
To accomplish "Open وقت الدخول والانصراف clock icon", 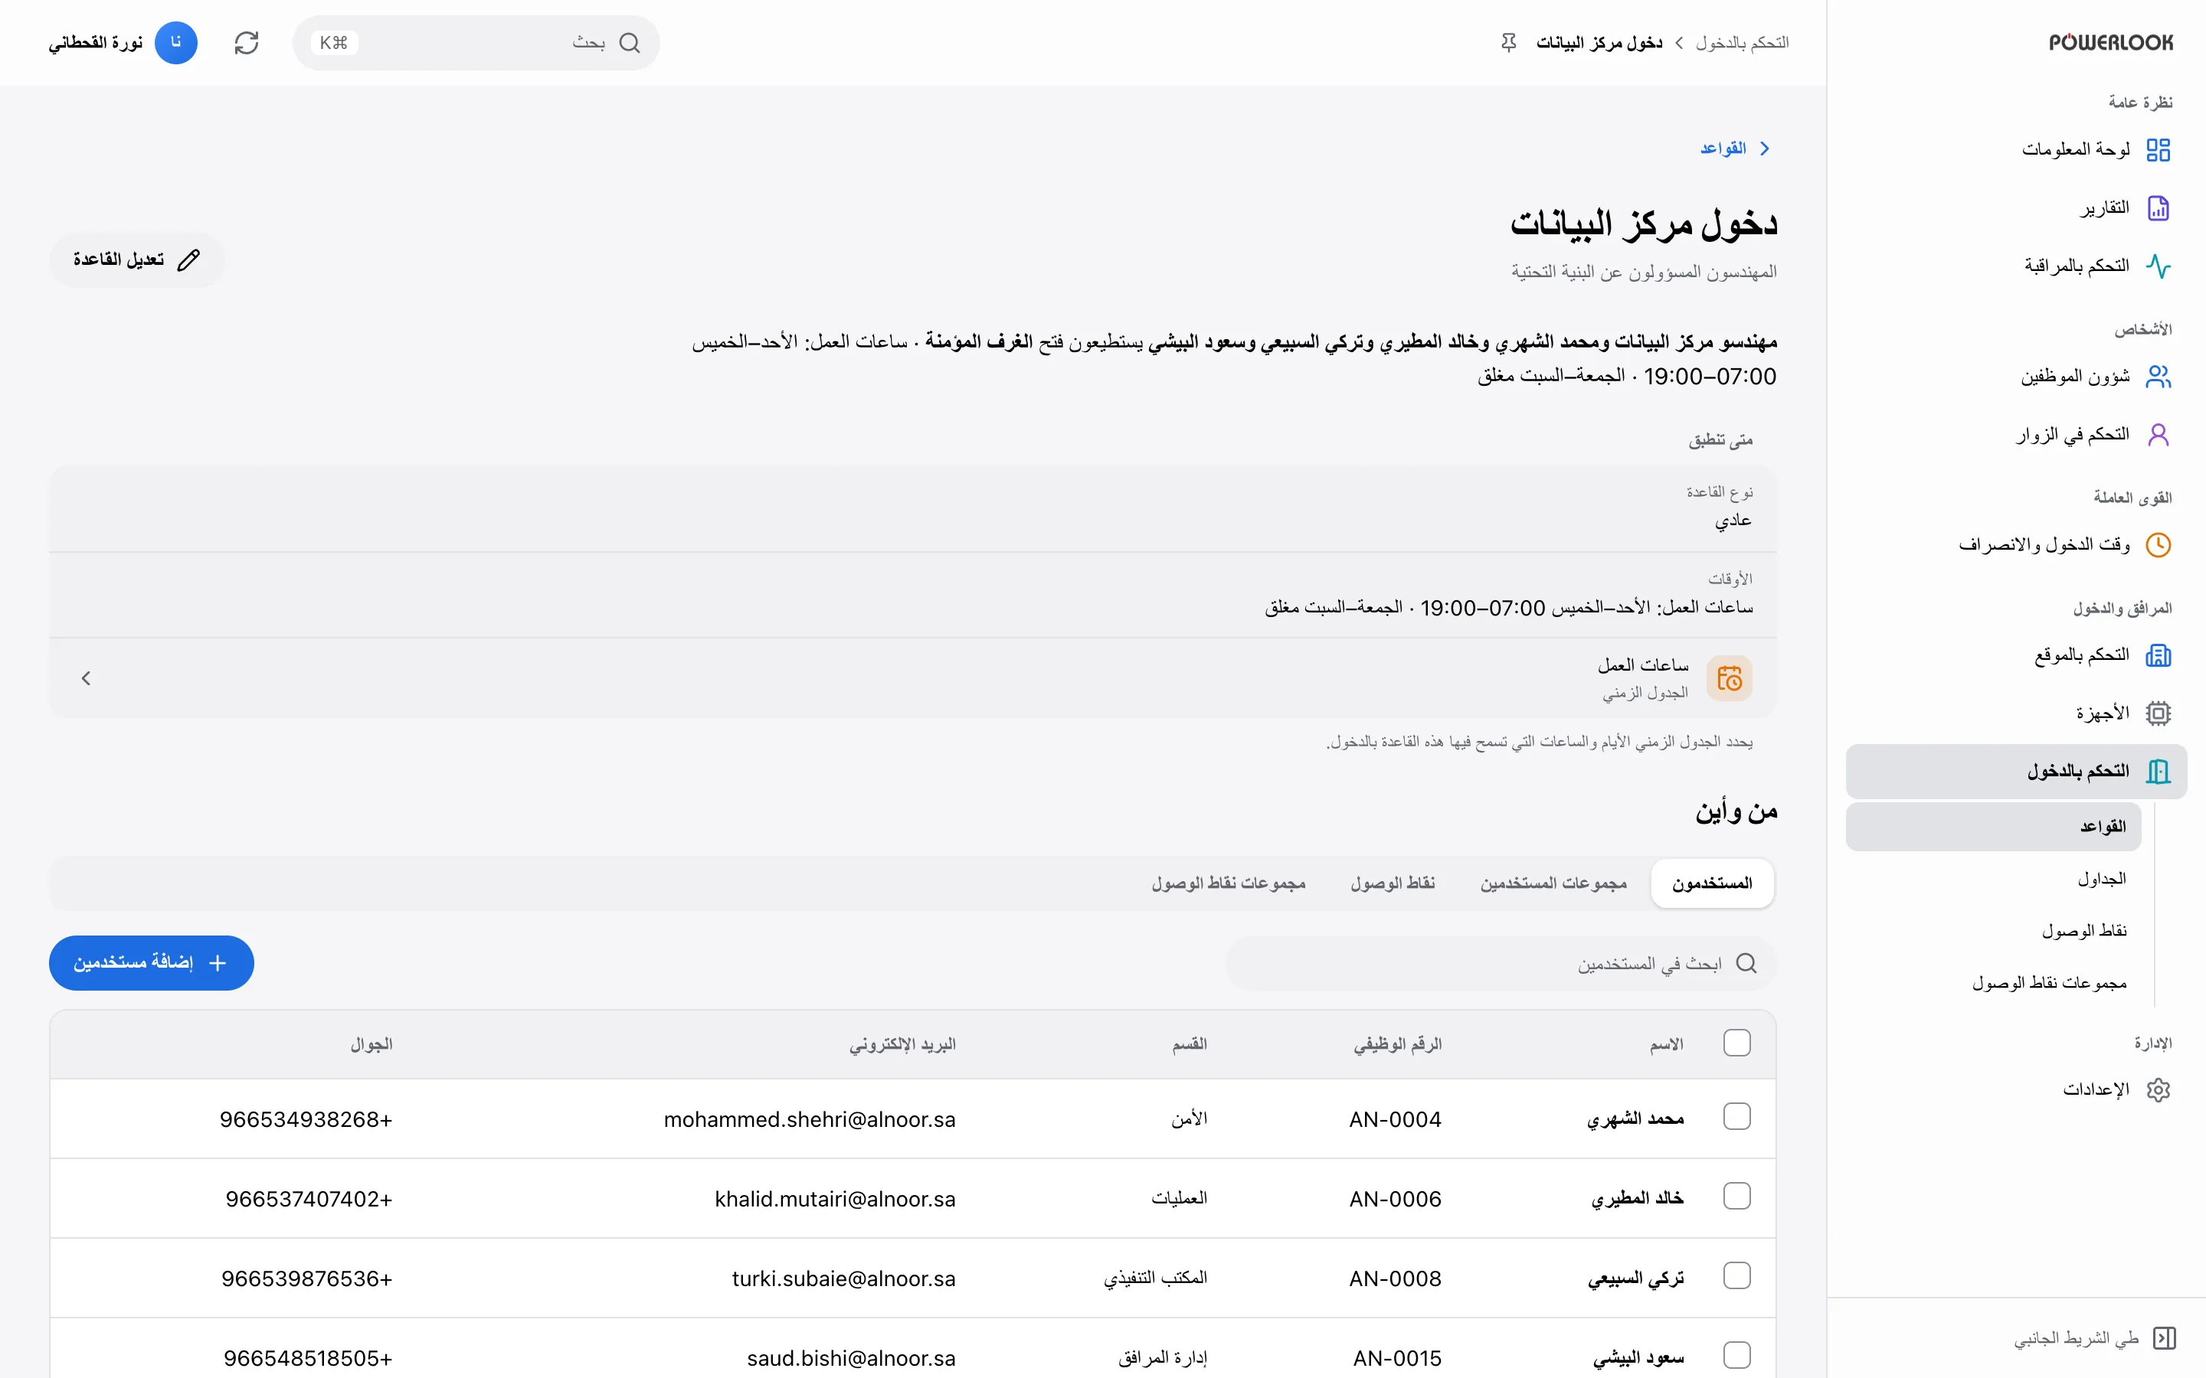I will coord(2158,545).
